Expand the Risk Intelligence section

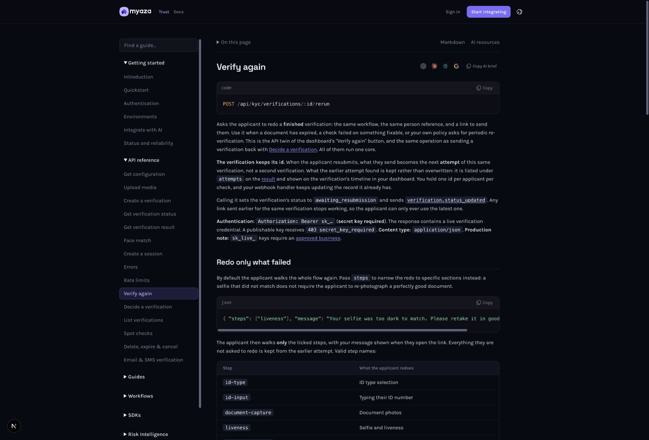coord(146,434)
